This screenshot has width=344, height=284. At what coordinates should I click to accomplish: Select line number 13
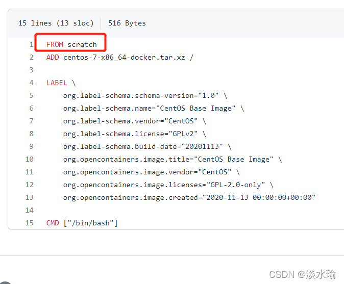tap(30, 197)
